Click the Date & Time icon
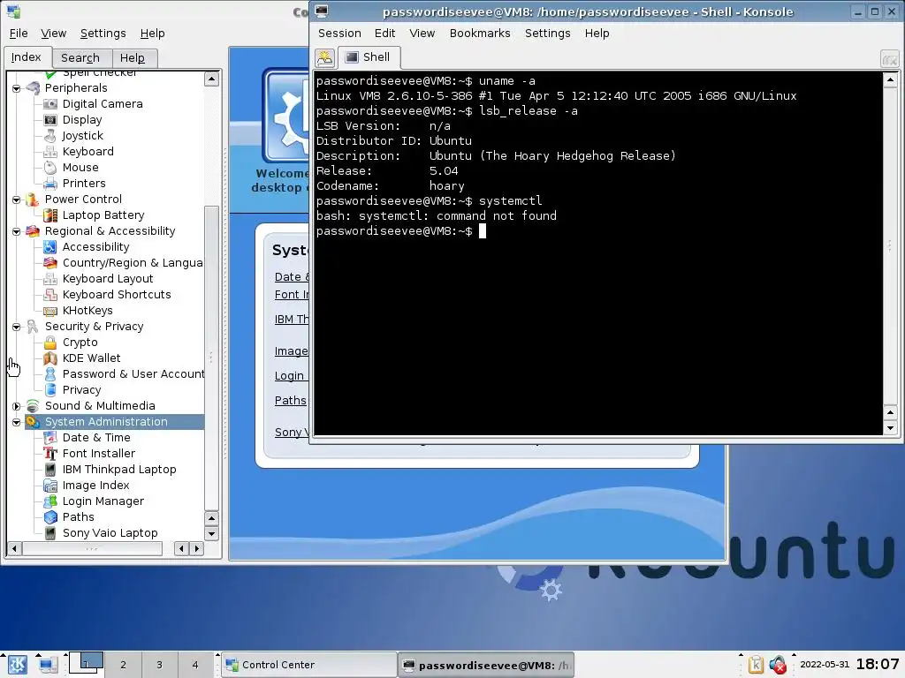 [x=50, y=438]
